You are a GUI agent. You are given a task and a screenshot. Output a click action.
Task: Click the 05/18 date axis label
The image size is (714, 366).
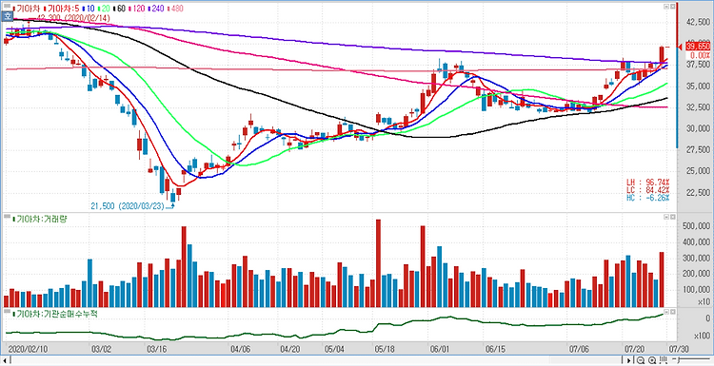[x=384, y=349]
